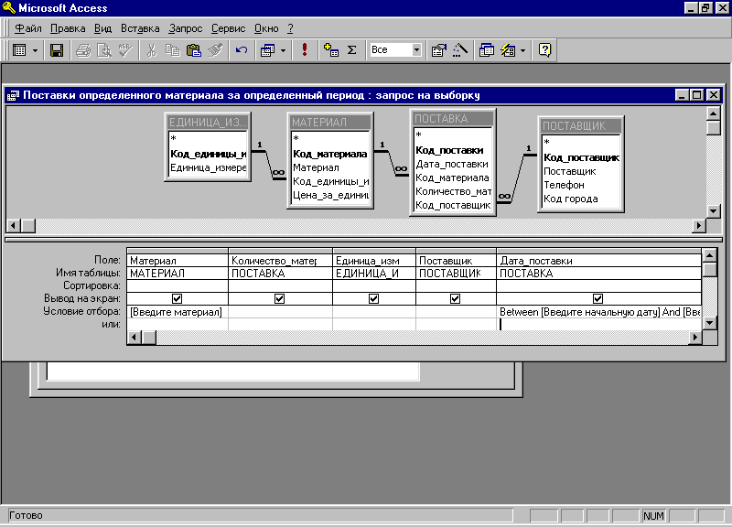Click the Query Type icon

(267, 50)
